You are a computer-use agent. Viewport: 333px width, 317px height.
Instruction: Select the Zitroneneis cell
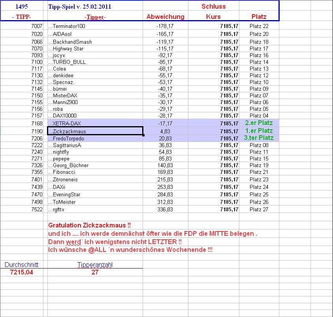pos(95,179)
